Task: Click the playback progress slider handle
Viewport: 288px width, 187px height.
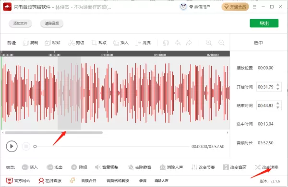Action: coord(35,146)
